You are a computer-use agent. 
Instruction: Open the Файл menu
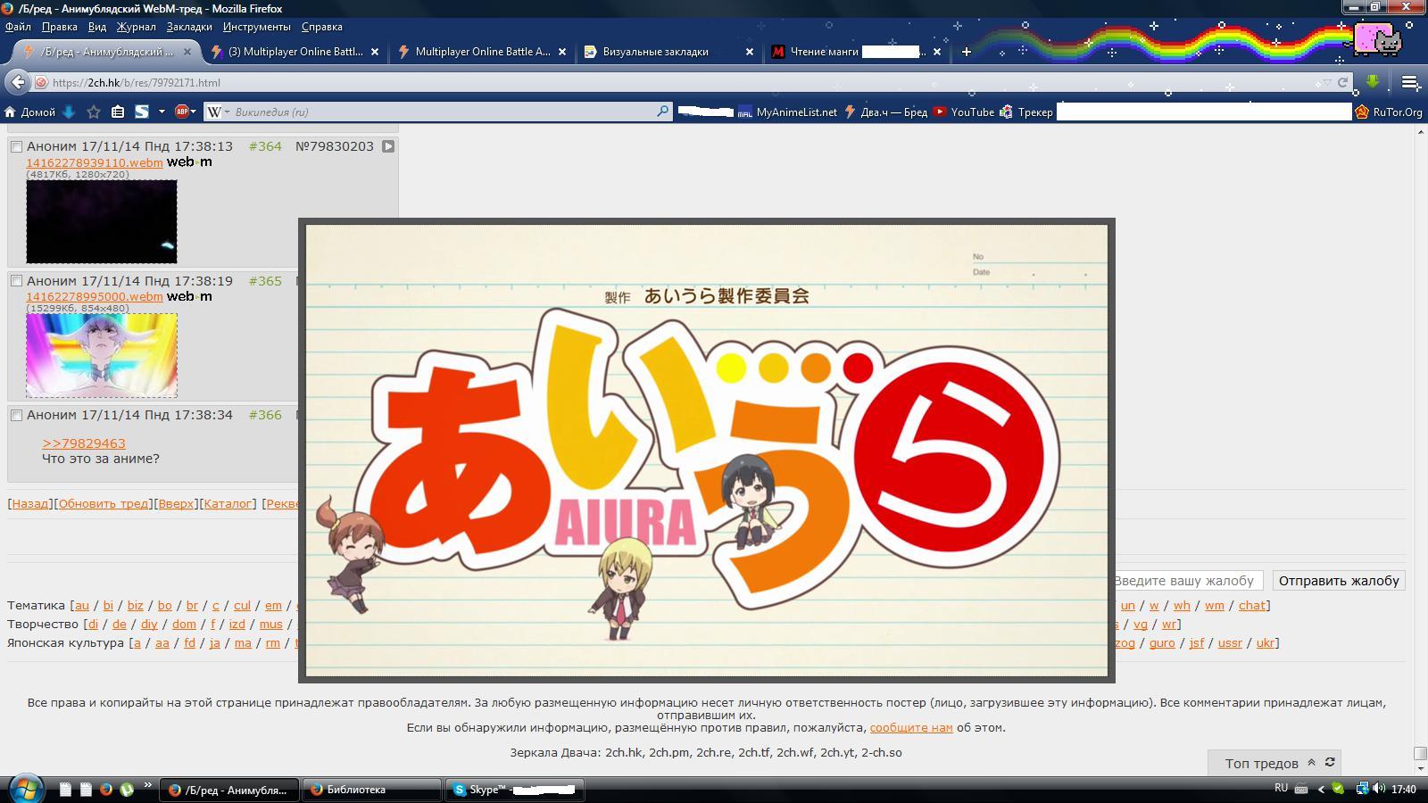[x=18, y=27]
